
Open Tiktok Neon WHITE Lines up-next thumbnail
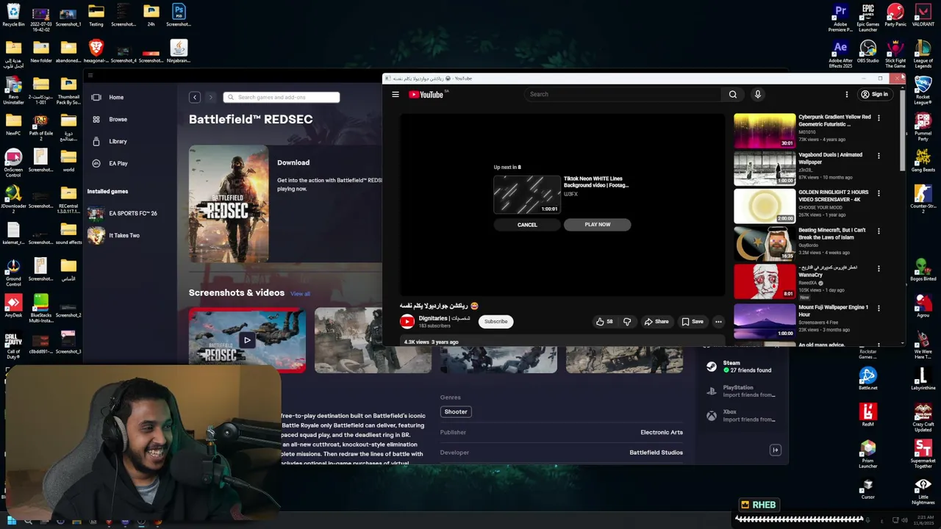pos(526,195)
